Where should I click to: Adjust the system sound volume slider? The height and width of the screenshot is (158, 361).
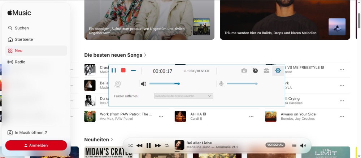(164, 84)
